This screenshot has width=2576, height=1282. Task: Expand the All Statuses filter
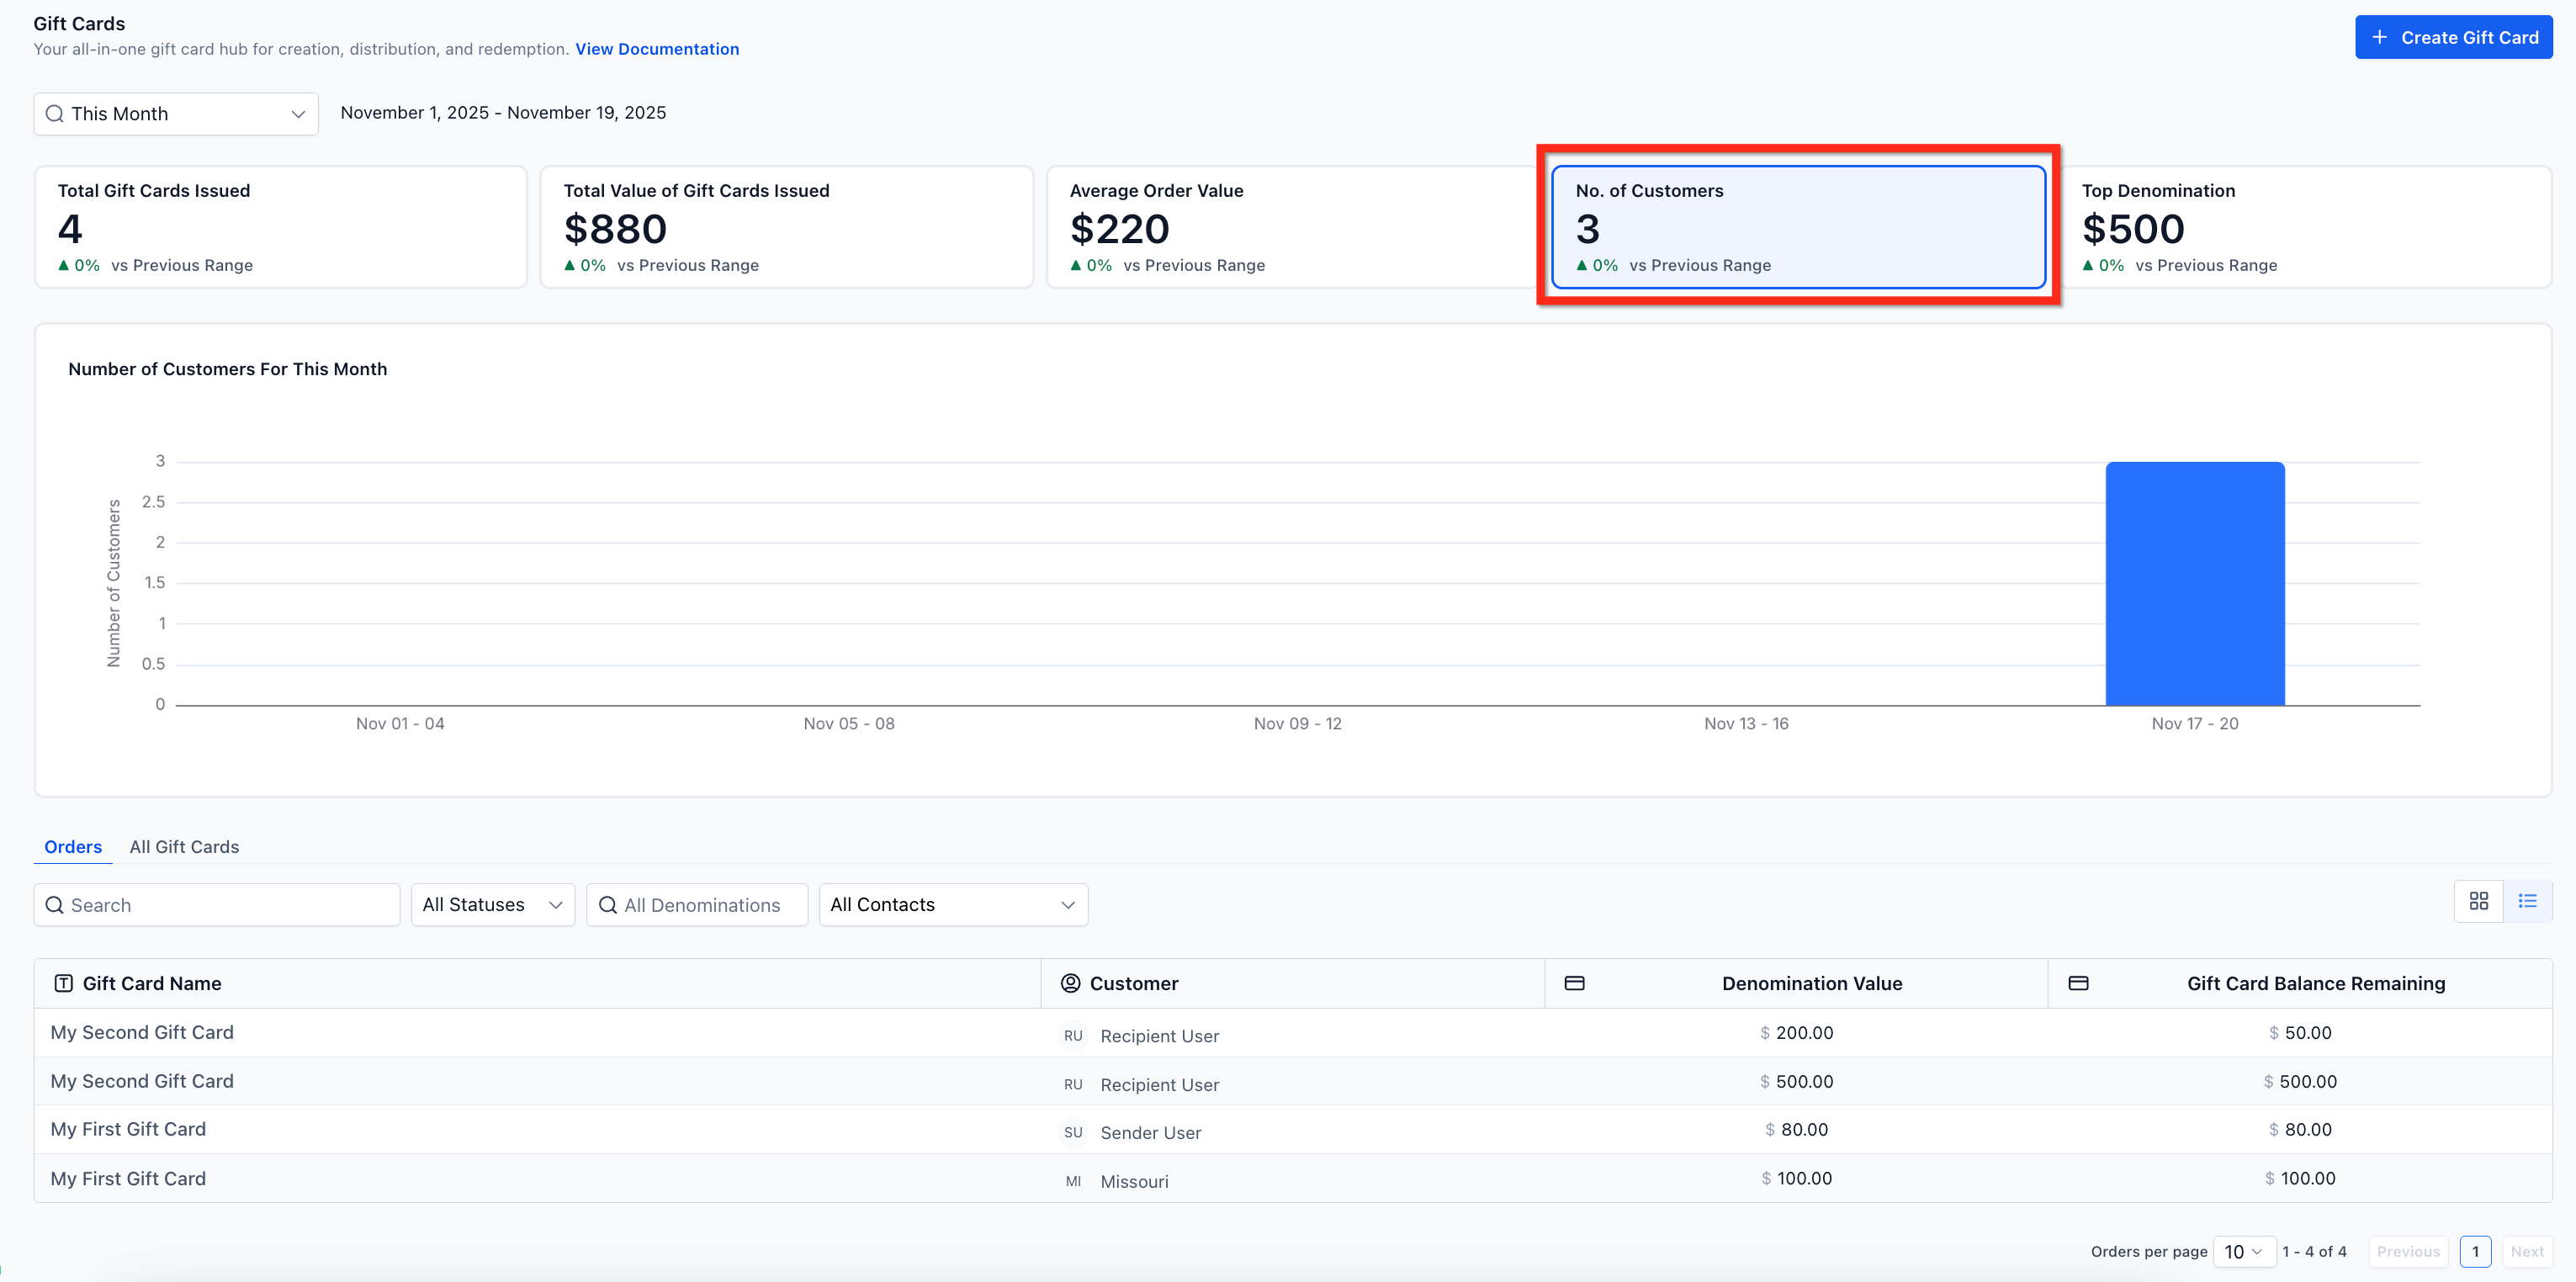(x=492, y=904)
